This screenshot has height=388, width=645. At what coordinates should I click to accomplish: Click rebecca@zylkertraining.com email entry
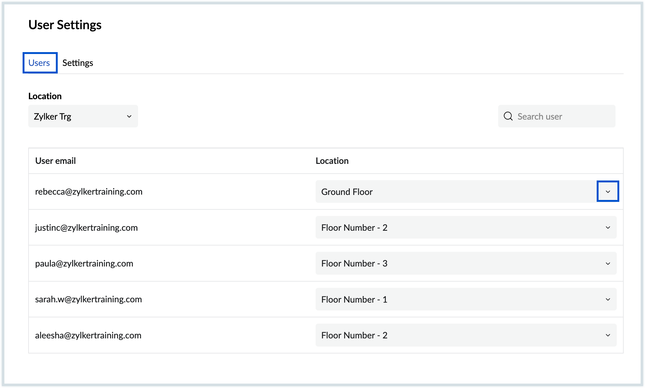point(89,191)
